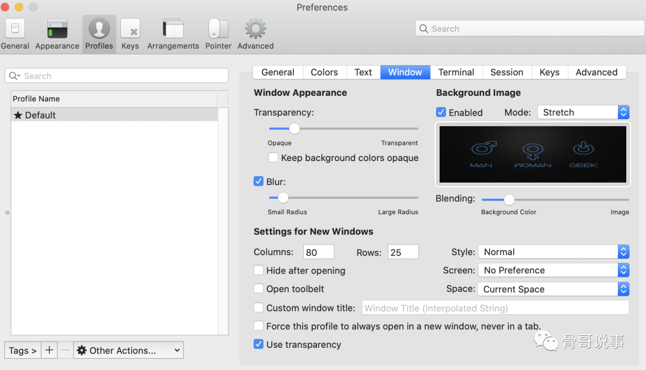Click the Transparent label of transparency slider
This screenshot has width=646, height=370.
coord(399,142)
